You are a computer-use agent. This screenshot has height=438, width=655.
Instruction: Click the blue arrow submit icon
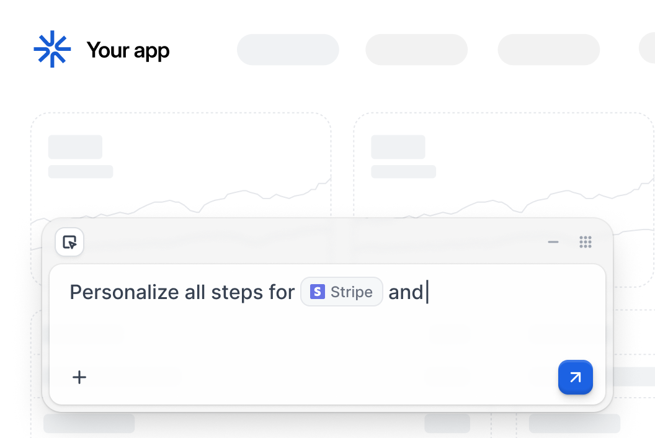tap(575, 377)
